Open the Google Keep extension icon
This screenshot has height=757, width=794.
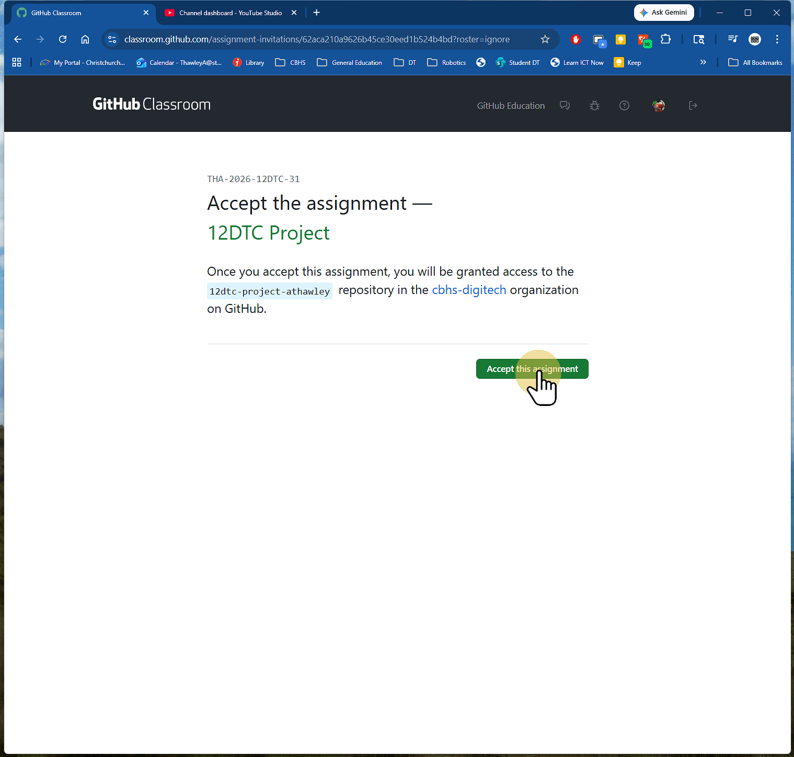click(x=620, y=39)
